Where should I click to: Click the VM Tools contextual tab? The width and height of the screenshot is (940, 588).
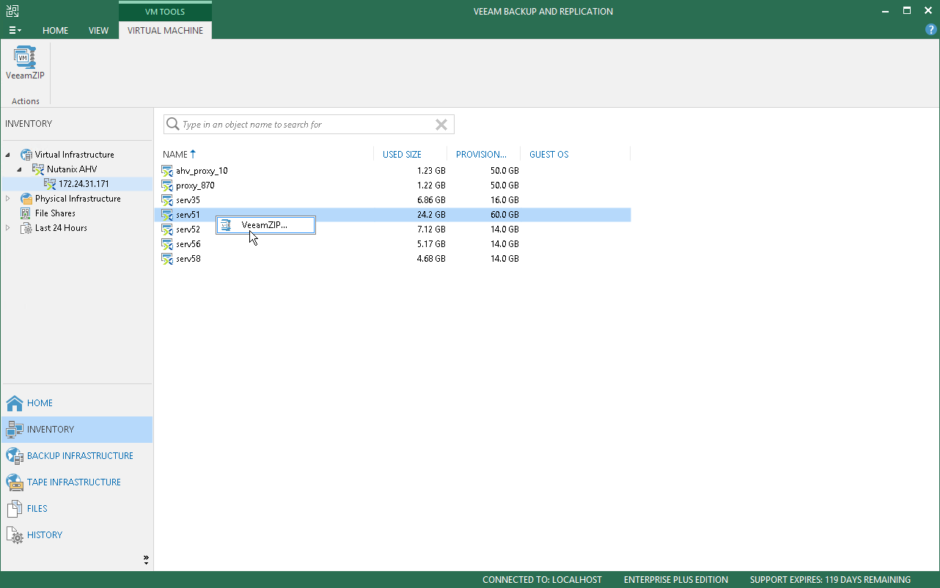pos(165,11)
